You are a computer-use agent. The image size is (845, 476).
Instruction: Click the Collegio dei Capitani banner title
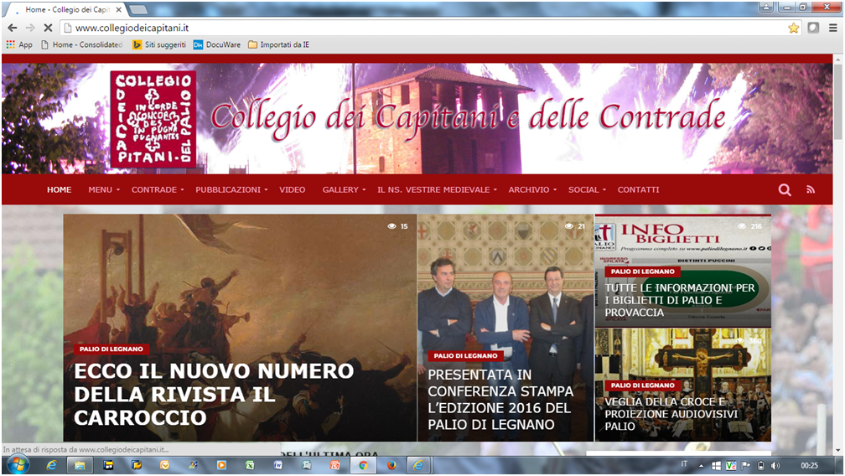tap(468, 118)
